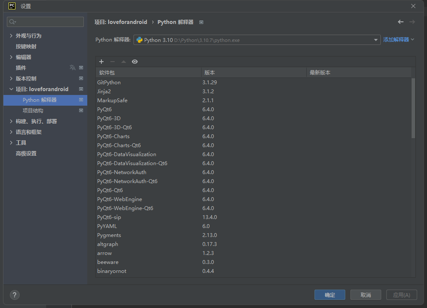
Task: Collapse the 项目: loveforandroid section
Action: pyautogui.click(x=11, y=89)
